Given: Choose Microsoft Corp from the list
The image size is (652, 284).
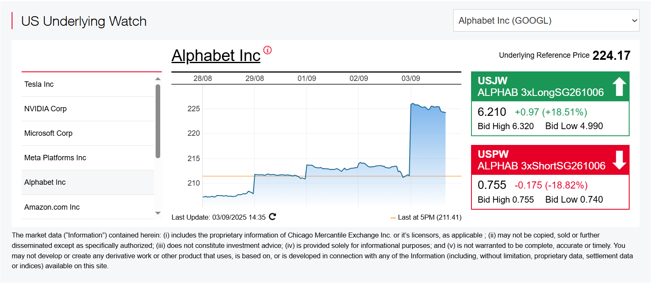Looking at the screenshot, I should point(88,133).
